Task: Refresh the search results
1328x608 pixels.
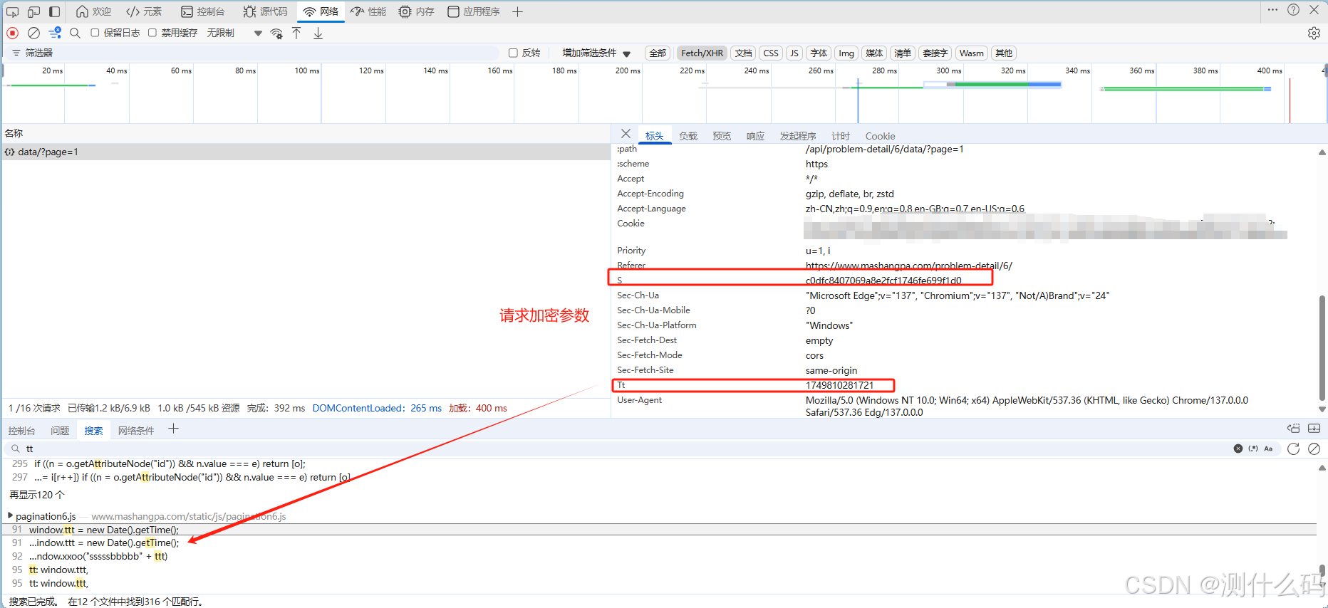Action: 1294,449
